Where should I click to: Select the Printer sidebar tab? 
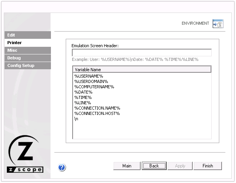coord(27,43)
